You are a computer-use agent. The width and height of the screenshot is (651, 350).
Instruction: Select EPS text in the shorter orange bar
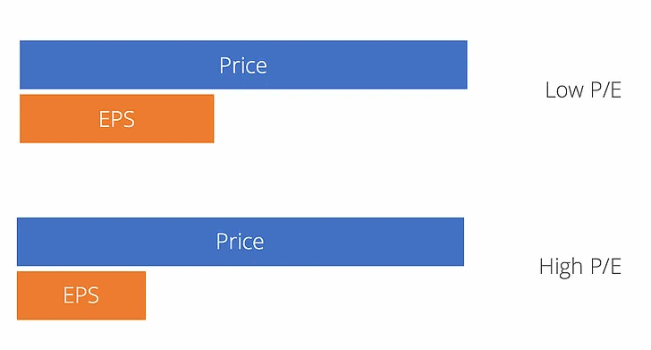click(x=81, y=295)
